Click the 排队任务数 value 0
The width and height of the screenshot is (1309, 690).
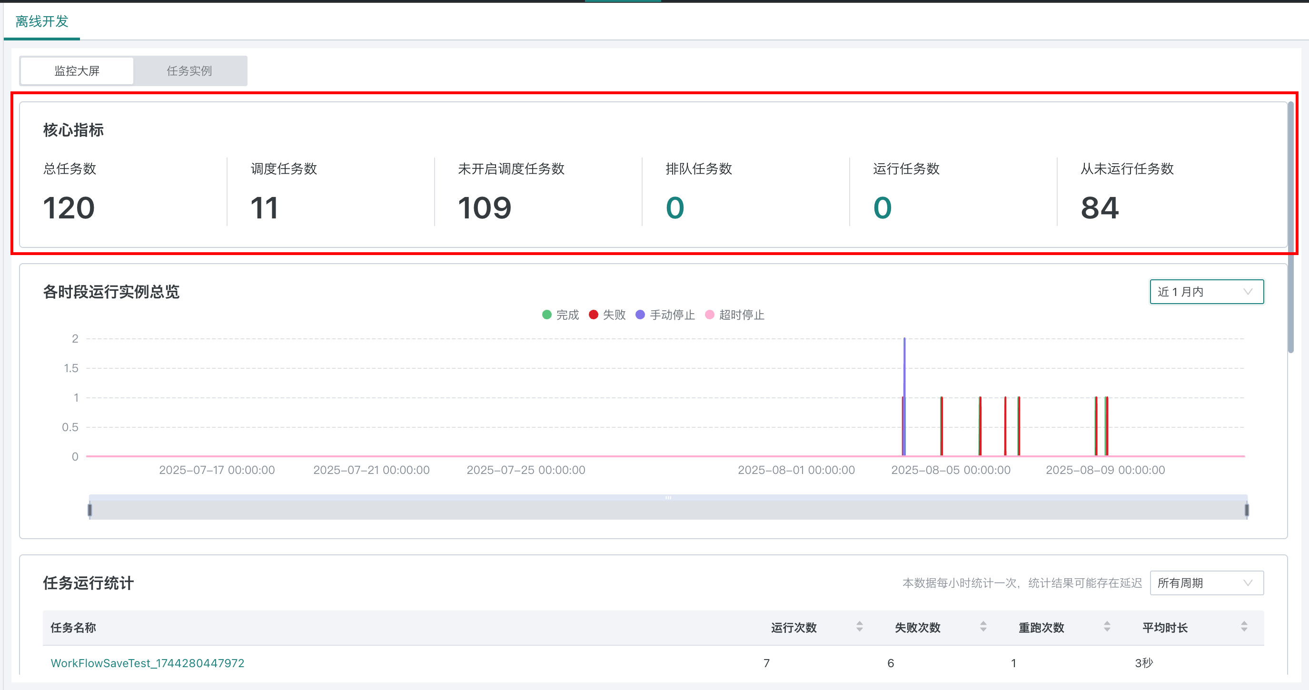(x=675, y=208)
